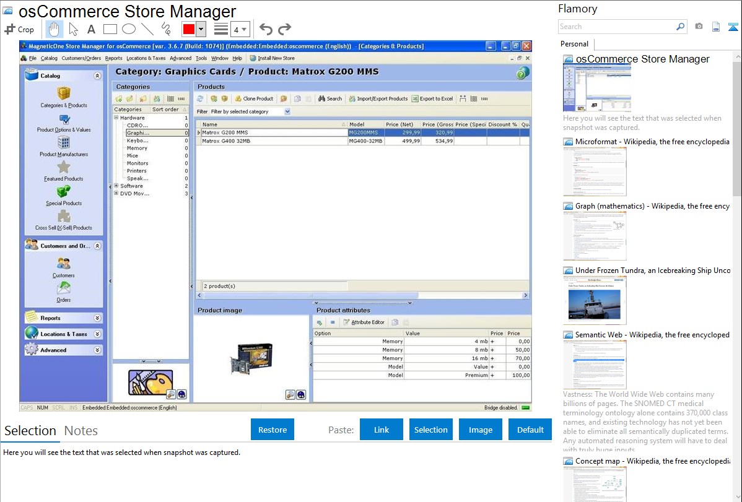Collapse the Customers and Orders section
Screen dimensions: 742x502
[97, 246]
